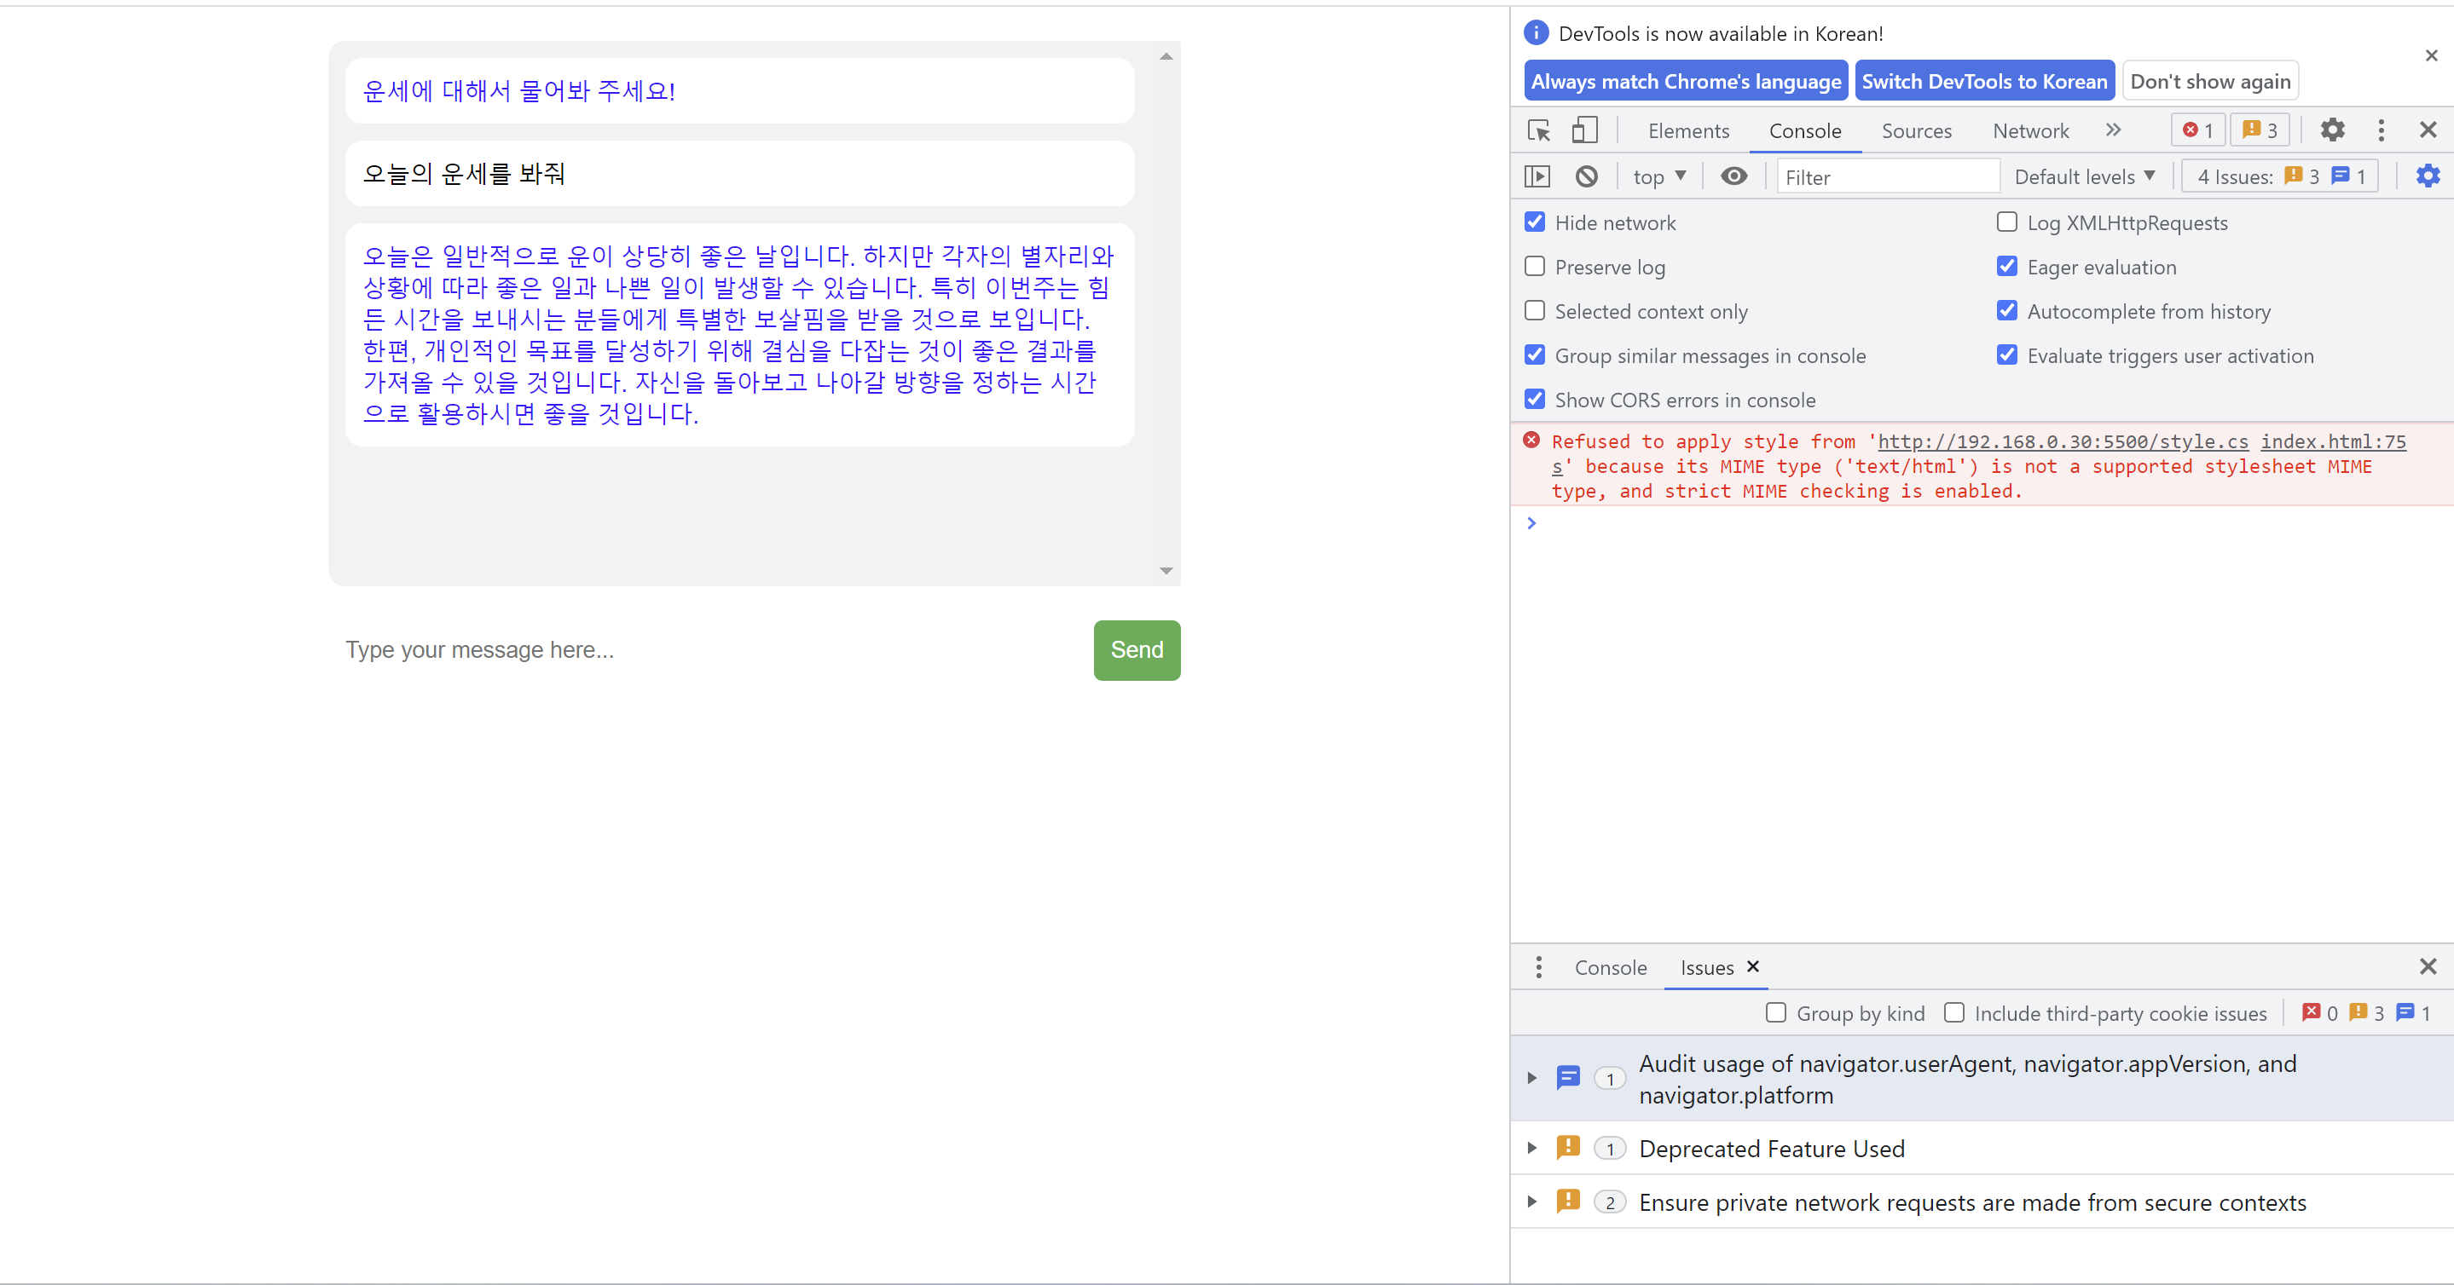The width and height of the screenshot is (2454, 1285).
Task: Click the green Send button
Action: click(x=1136, y=650)
